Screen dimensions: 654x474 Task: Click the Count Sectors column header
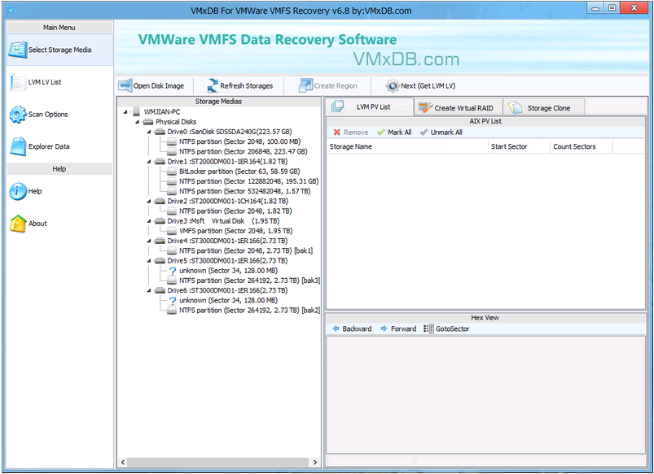click(x=581, y=146)
